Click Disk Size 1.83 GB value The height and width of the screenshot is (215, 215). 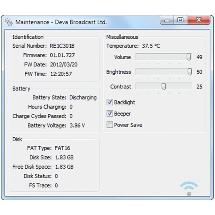64,157
